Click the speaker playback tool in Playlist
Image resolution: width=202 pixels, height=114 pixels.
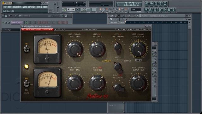point(137,16)
